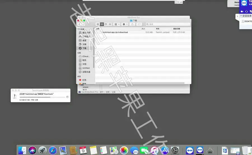Sort by the 种类 column header
252x155 pixels.
158,29
